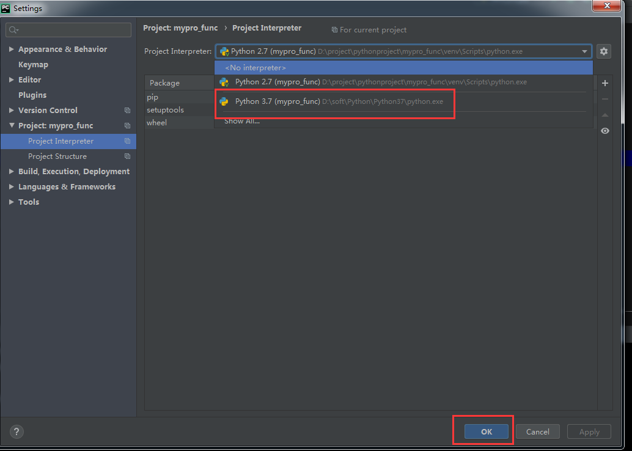
Task: Collapse the Project: mypro_func section
Action: (11, 126)
